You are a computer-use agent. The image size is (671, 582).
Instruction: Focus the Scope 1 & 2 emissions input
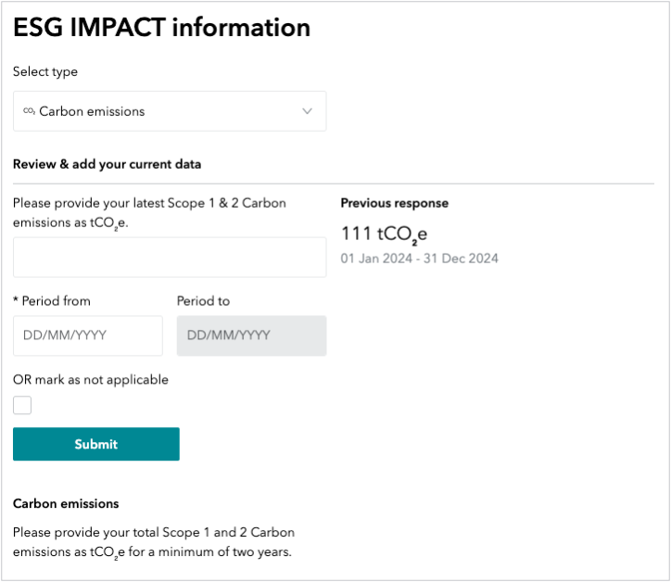point(170,258)
